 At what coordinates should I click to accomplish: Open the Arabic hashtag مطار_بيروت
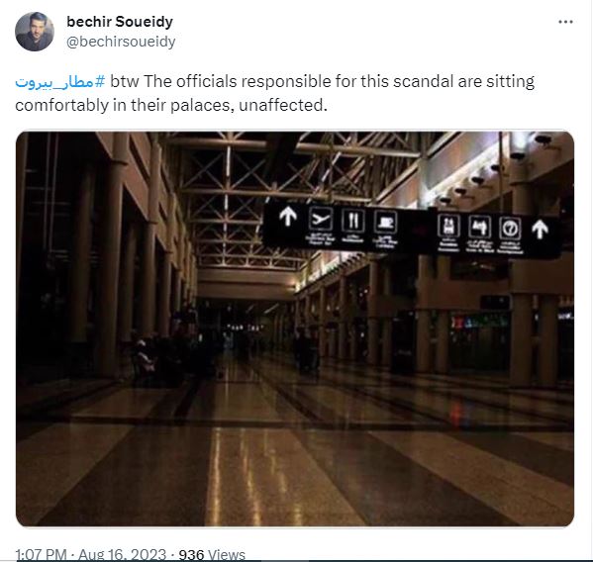60,82
